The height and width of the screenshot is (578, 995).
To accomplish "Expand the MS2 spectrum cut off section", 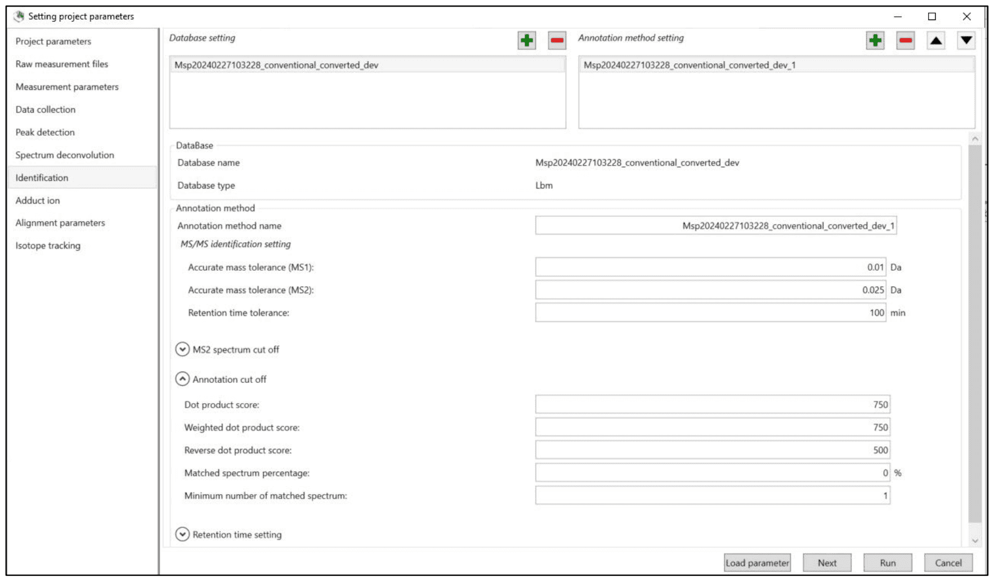I will point(182,349).
